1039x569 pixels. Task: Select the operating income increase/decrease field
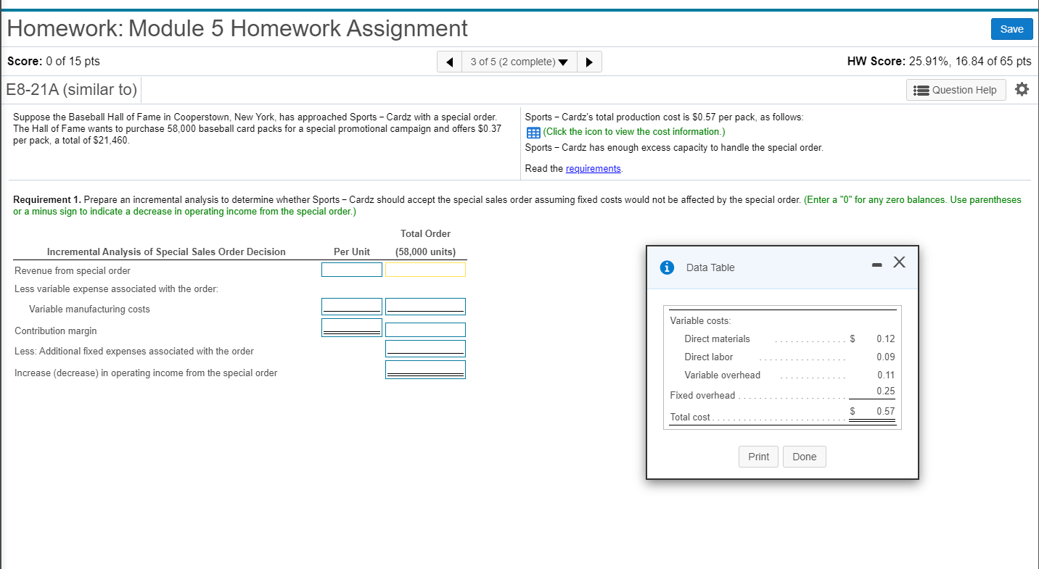coord(425,368)
